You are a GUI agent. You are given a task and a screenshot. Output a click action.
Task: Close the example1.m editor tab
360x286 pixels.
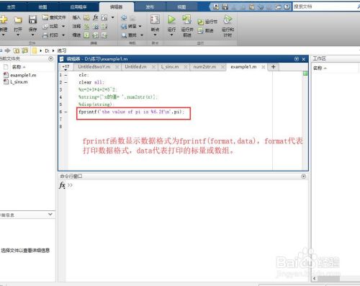[264, 67]
